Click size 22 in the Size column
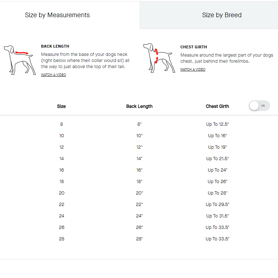278x278 pixels. pos(62,205)
